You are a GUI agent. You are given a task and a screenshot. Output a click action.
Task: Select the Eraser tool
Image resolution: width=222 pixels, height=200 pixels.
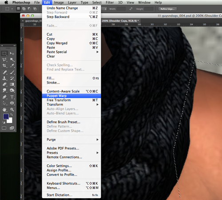pyautogui.click(x=4, y=84)
